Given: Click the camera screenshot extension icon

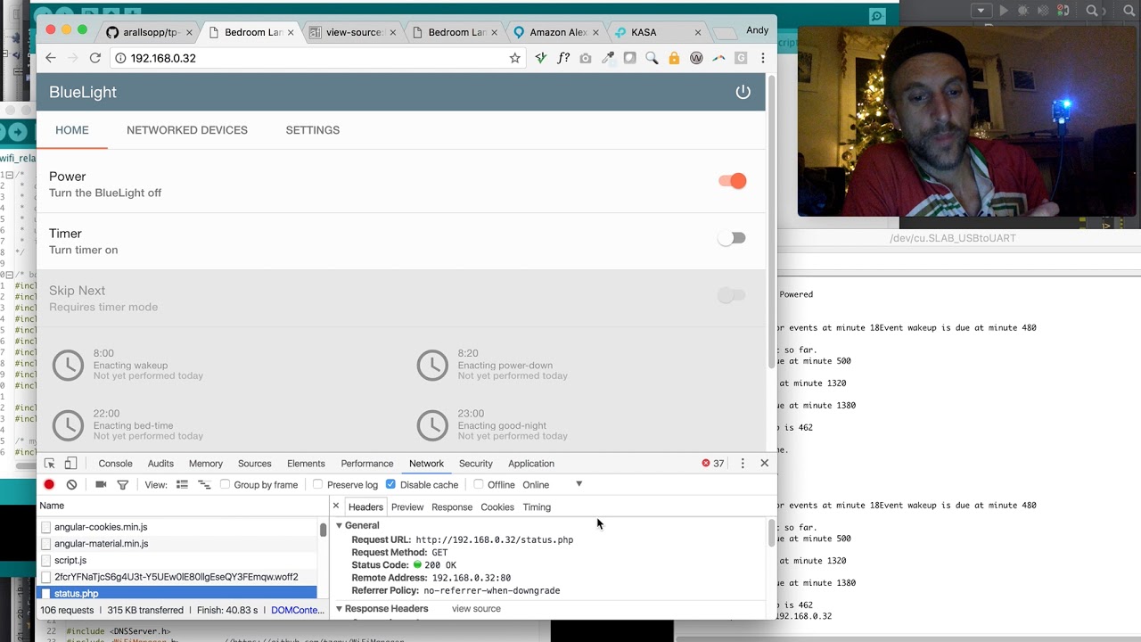Looking at the screenshot, I should (586, 58).
